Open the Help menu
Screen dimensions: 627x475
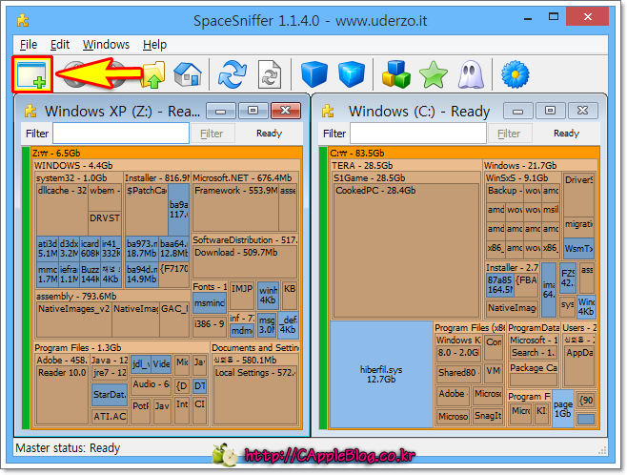point(154,45)
